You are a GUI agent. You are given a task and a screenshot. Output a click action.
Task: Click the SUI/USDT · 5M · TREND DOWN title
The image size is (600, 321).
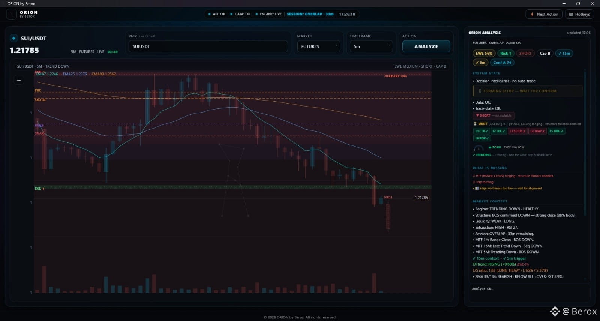click(43, 66)
